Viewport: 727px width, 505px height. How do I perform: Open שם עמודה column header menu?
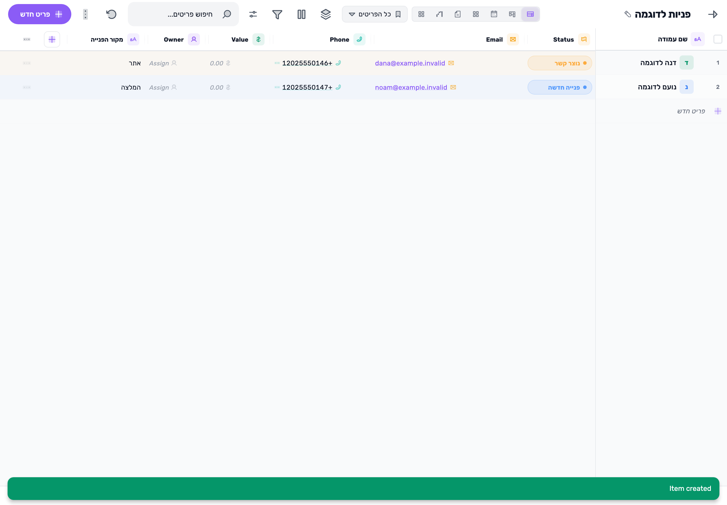pos(681,39)
